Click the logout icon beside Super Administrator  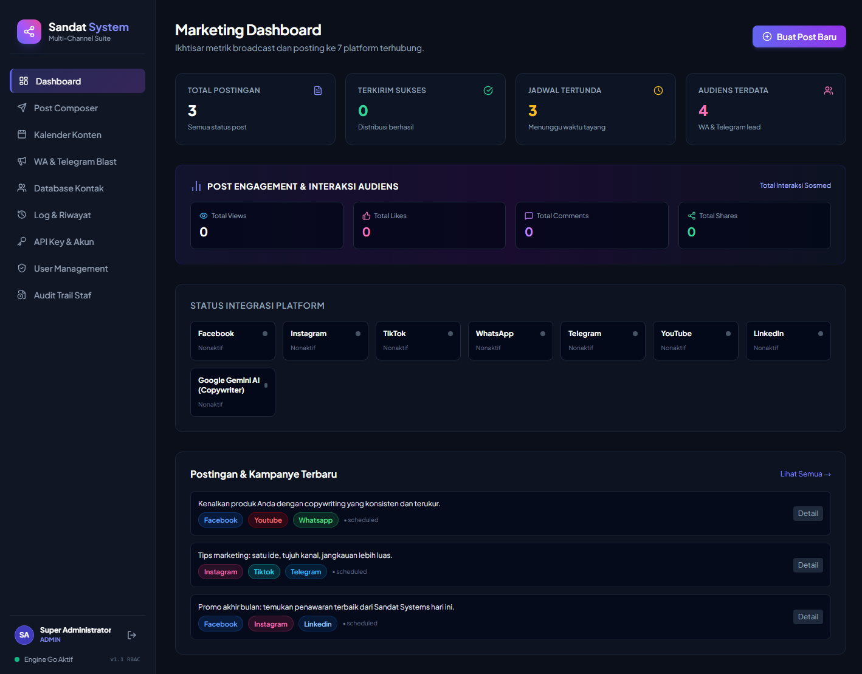pos(132,635)
